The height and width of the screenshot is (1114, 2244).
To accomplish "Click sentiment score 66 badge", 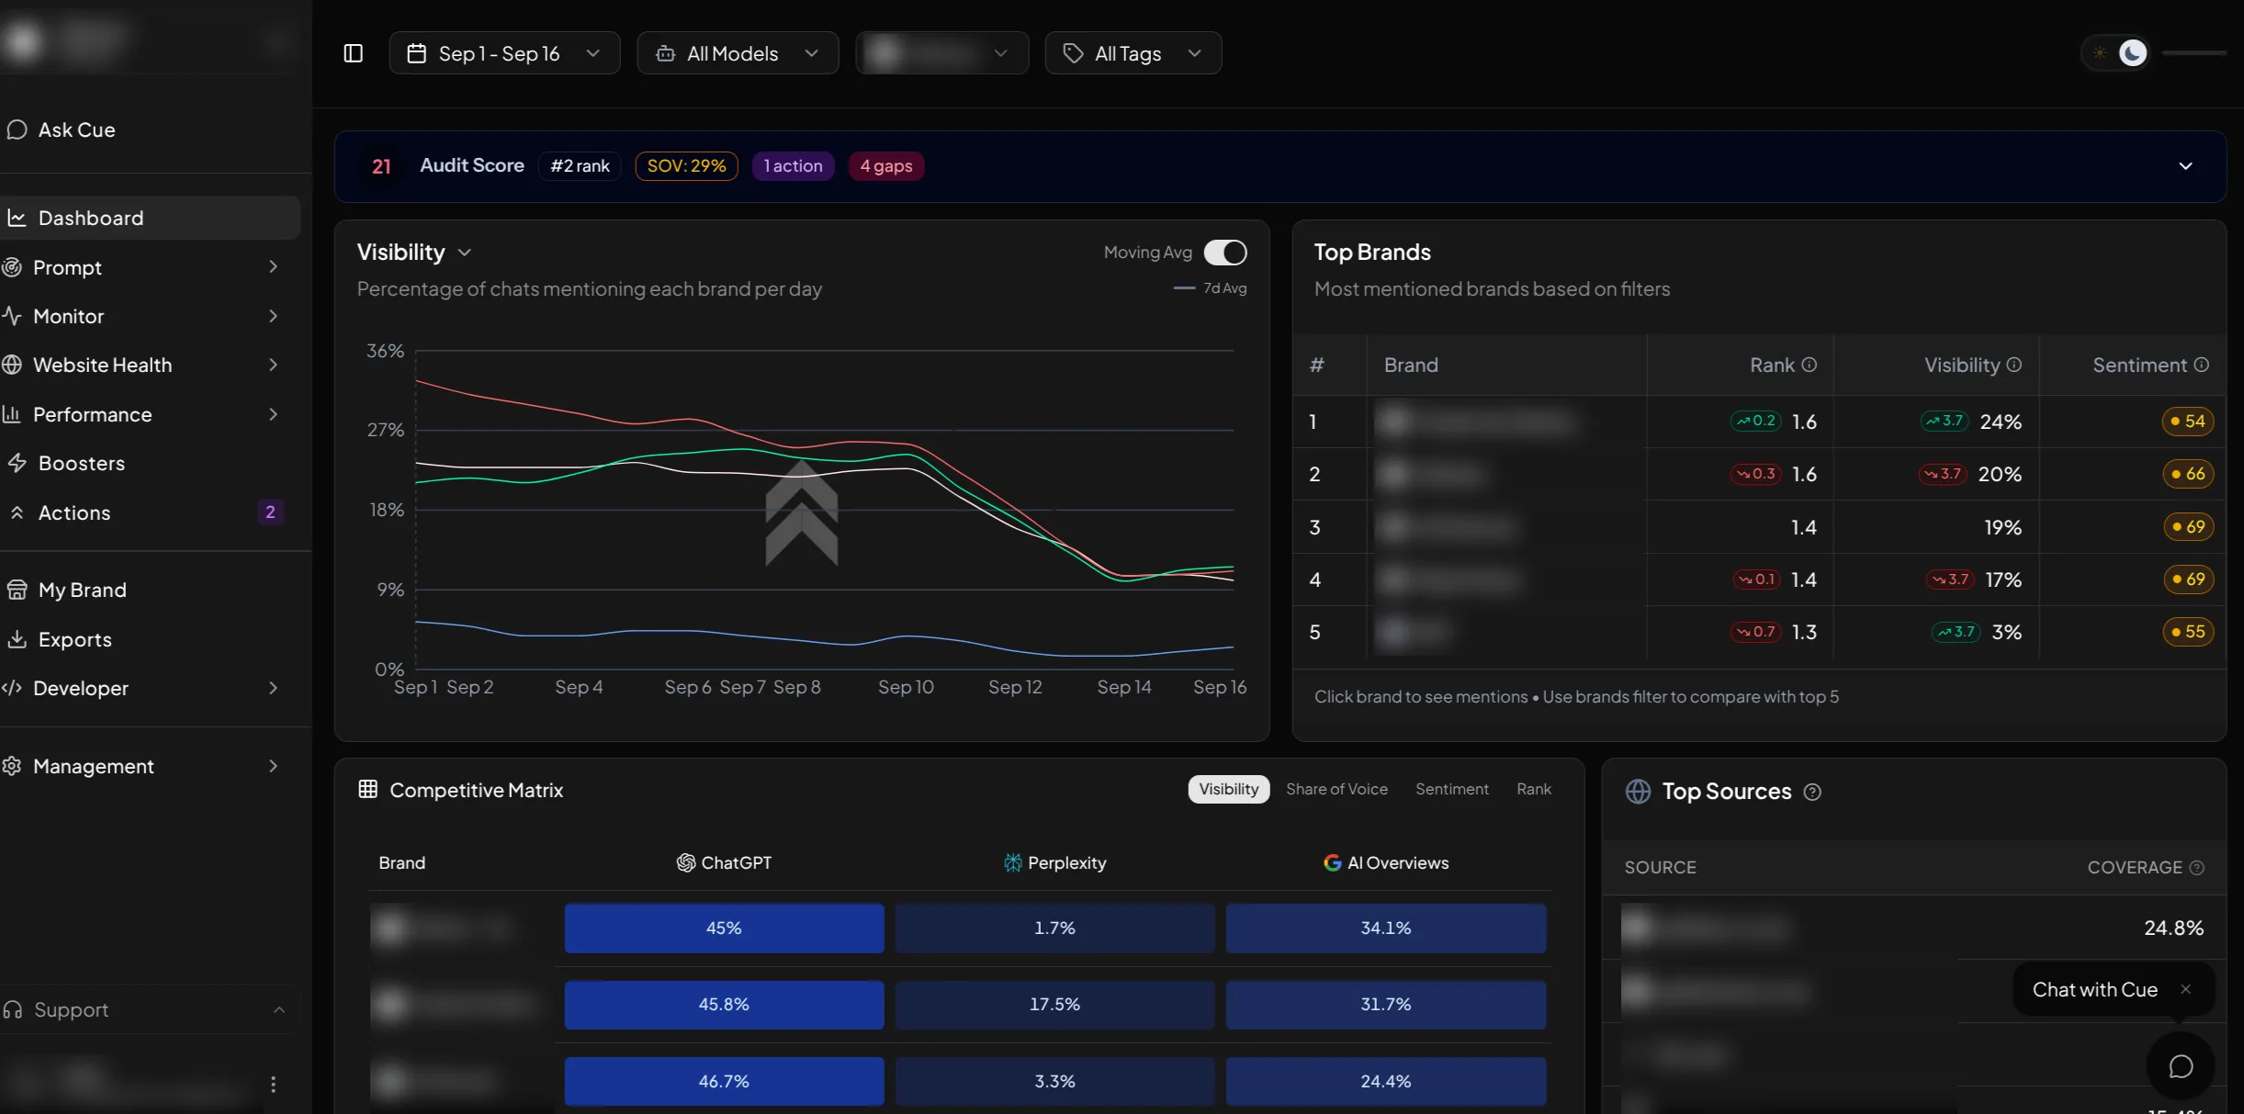I will click(x=2187, y=474).
